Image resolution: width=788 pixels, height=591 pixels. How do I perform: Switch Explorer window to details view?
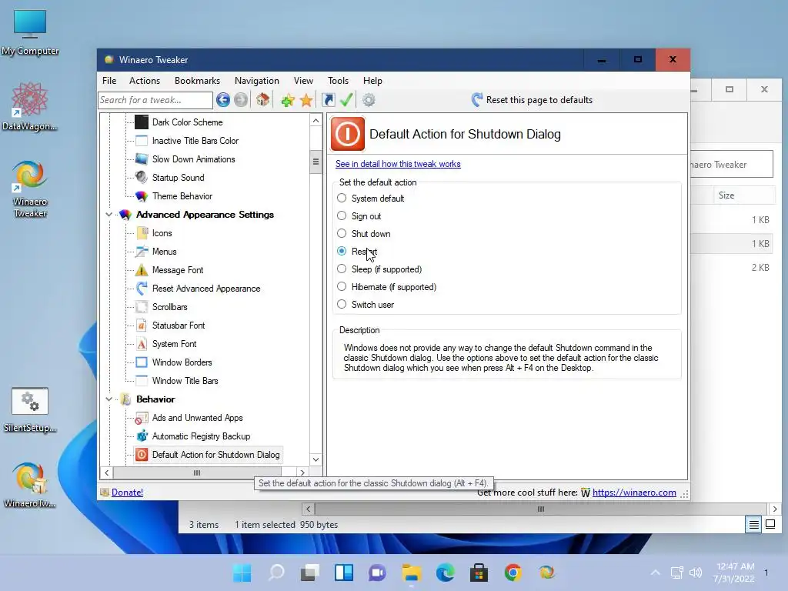click(753, 524)
